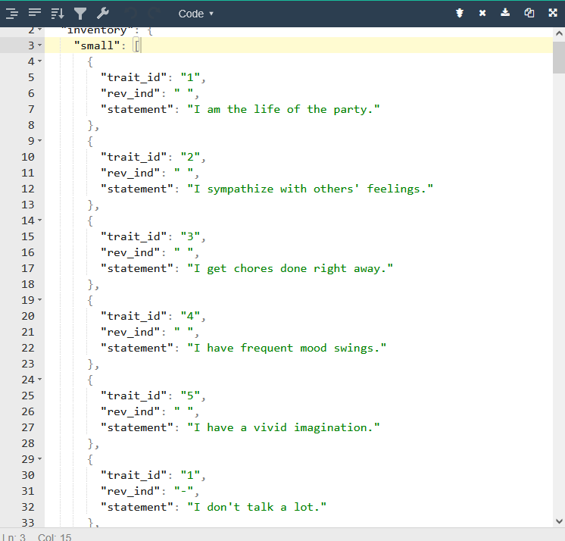The image size is (565, 541).
Task: Click the copy document icon
Action: click(529, 13)
